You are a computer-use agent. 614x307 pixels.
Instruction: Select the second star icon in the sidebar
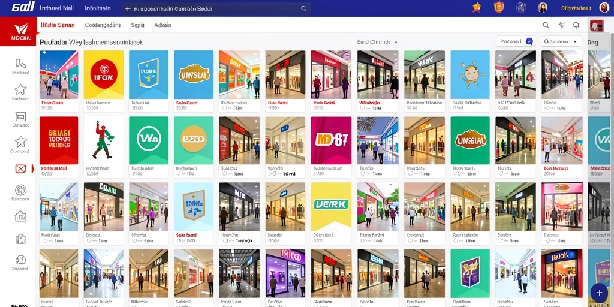pyautogui.click(x=20, y=142)
